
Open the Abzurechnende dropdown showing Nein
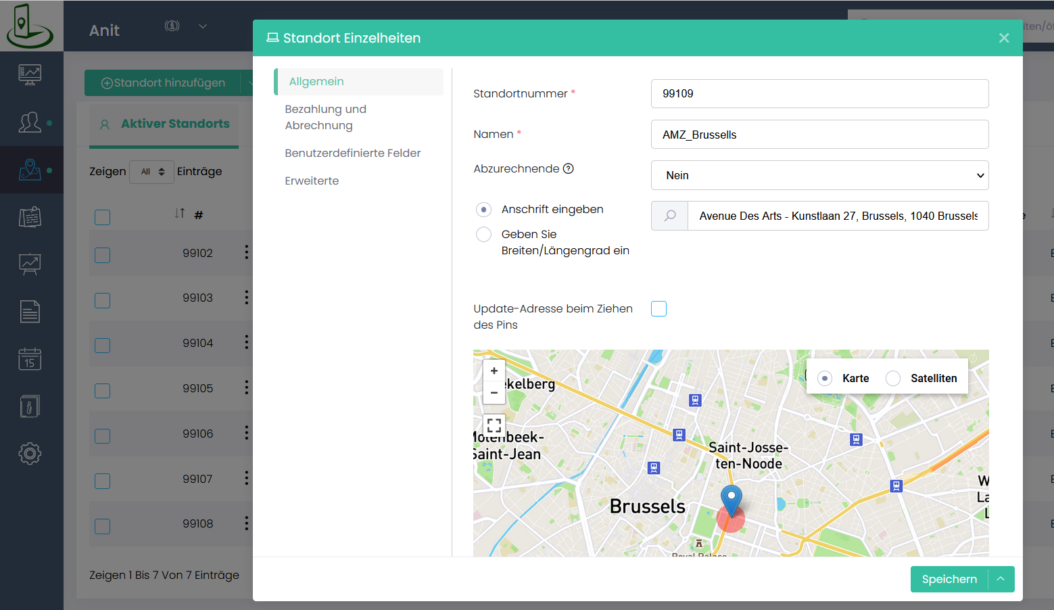pyautogui.click(x=819, y=175)
